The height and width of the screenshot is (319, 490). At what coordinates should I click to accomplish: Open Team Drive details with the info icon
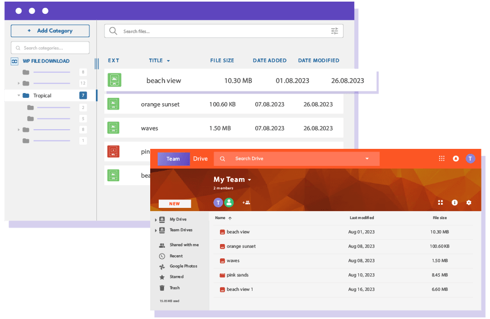click(x=454, y=203)
